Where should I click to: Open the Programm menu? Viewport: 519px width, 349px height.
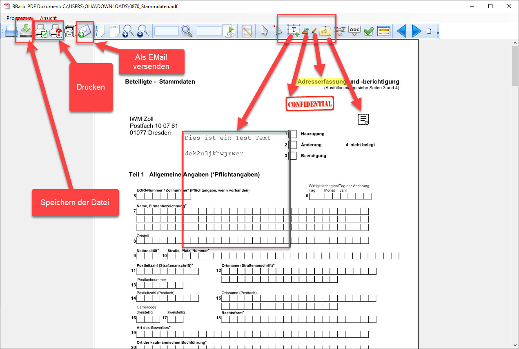pyautogui.click(x=19, y=18)
